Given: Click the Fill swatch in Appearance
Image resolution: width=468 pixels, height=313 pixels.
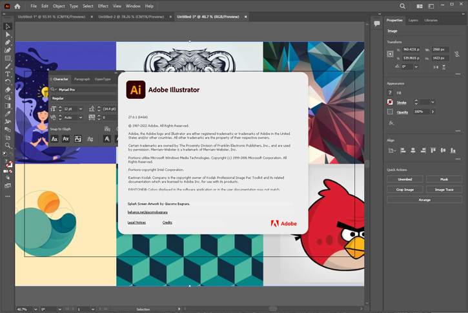Looking at the screenshot, I should click(390, 92).
